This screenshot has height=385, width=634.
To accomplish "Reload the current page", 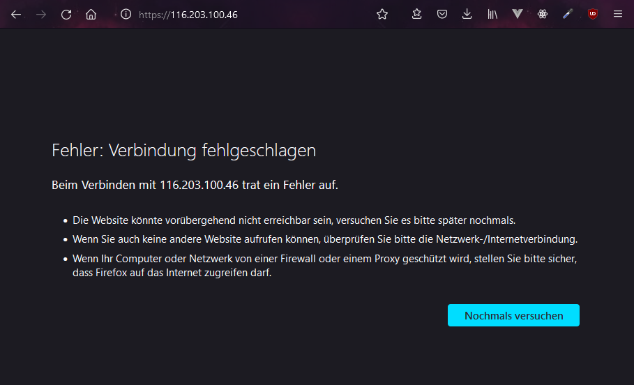I will coord(66,14).
